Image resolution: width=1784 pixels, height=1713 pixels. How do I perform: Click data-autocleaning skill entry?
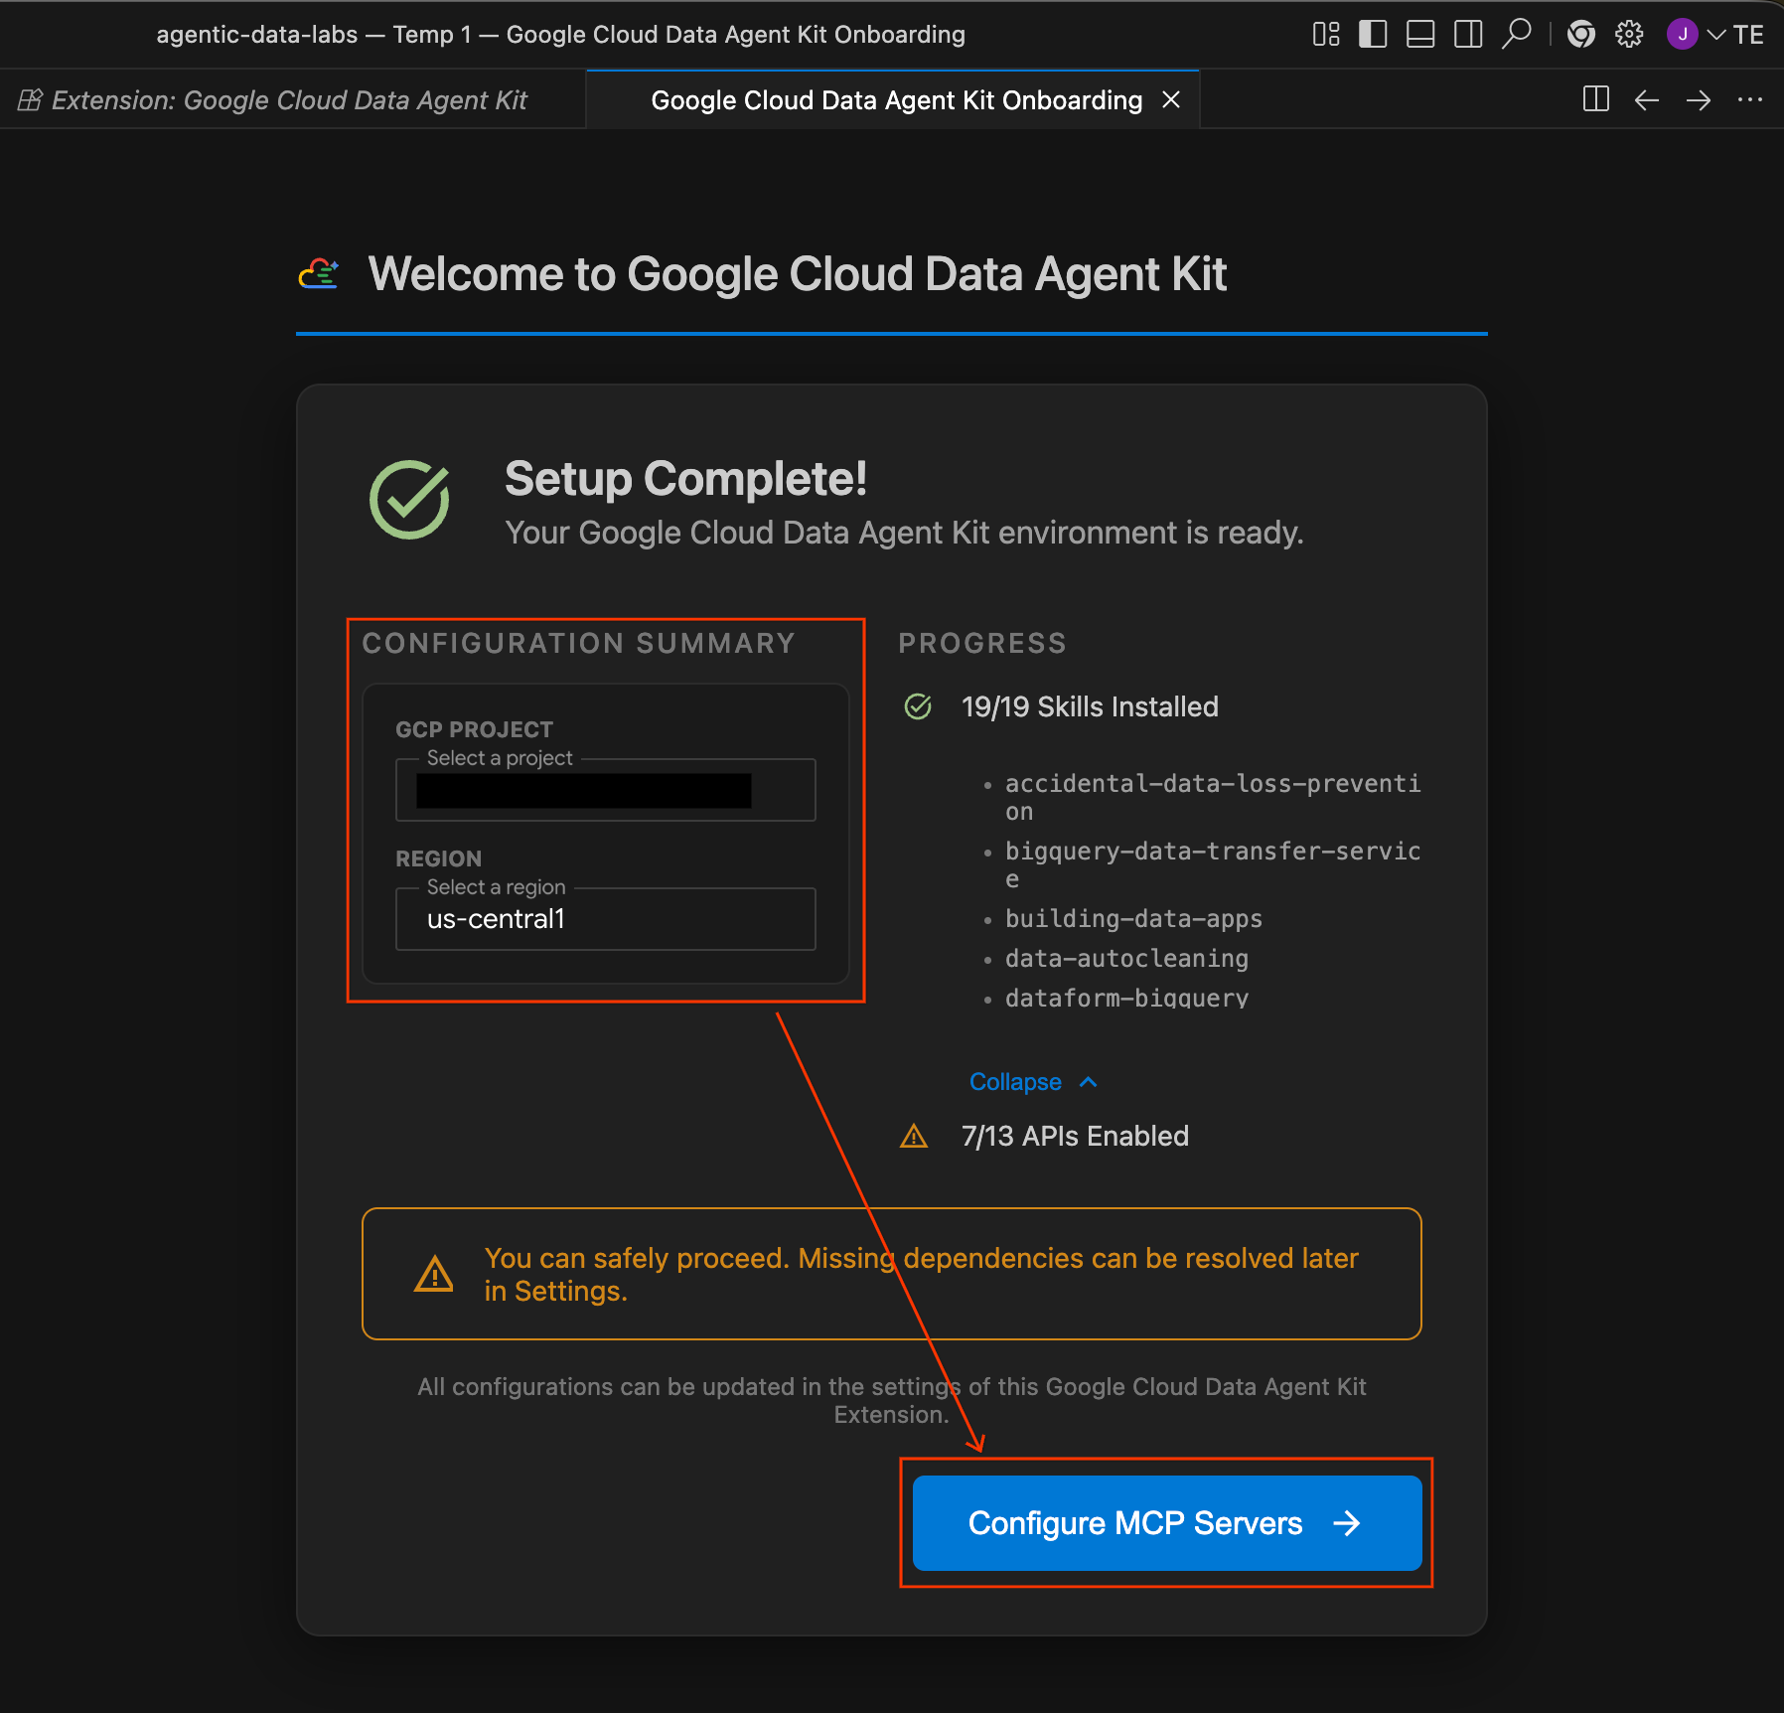click(1126, 958)
